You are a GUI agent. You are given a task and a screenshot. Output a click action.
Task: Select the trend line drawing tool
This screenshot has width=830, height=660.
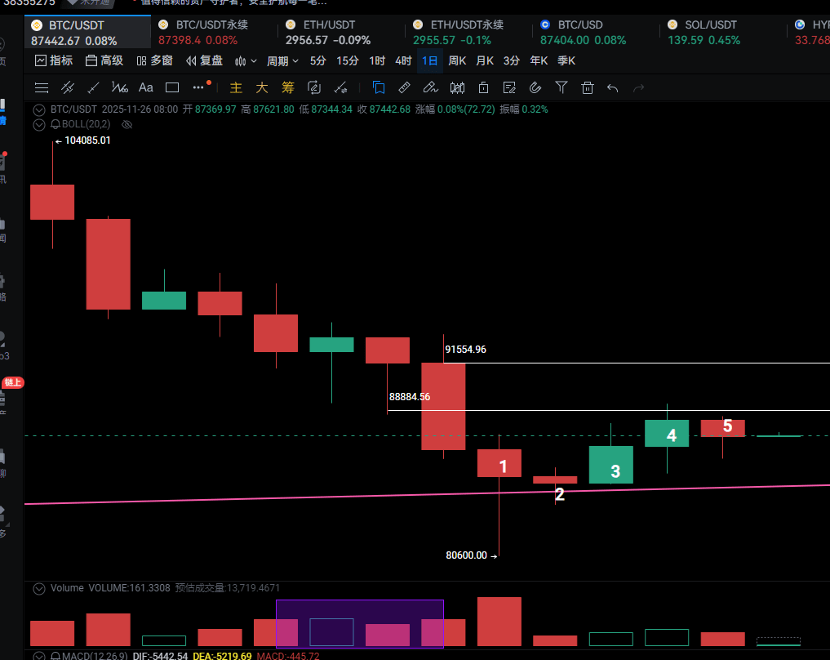[94, 87]
